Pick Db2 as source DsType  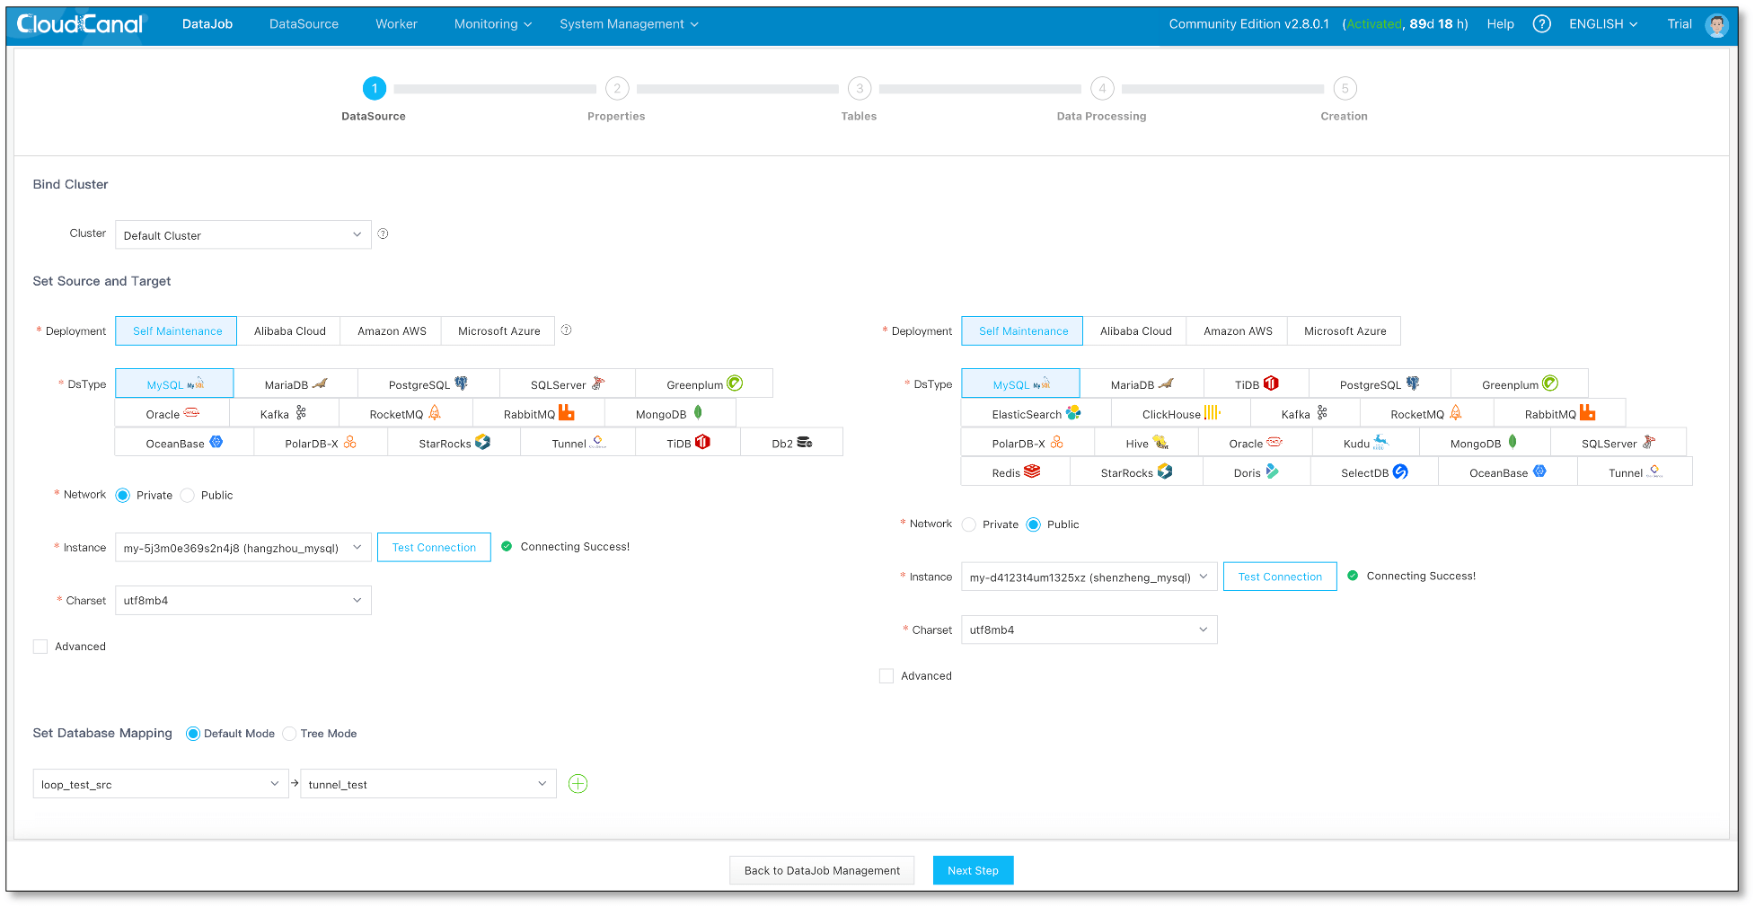click(790, 443)
